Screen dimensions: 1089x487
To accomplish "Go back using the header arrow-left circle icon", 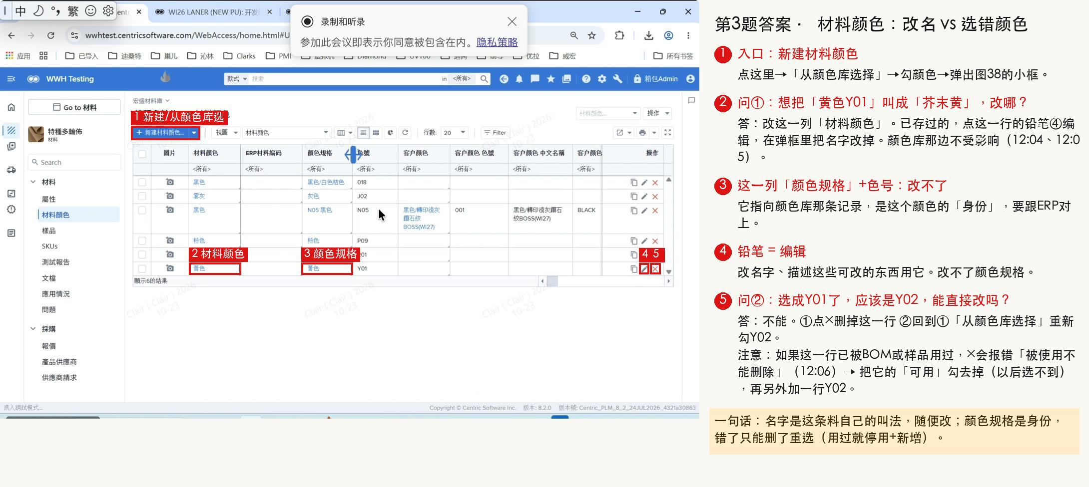I will tap(504, 79).
